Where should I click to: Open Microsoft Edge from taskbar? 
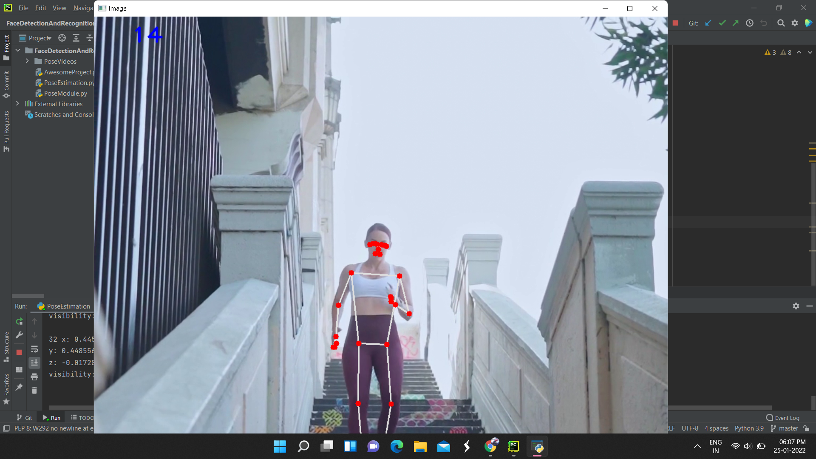pos(397,447)
